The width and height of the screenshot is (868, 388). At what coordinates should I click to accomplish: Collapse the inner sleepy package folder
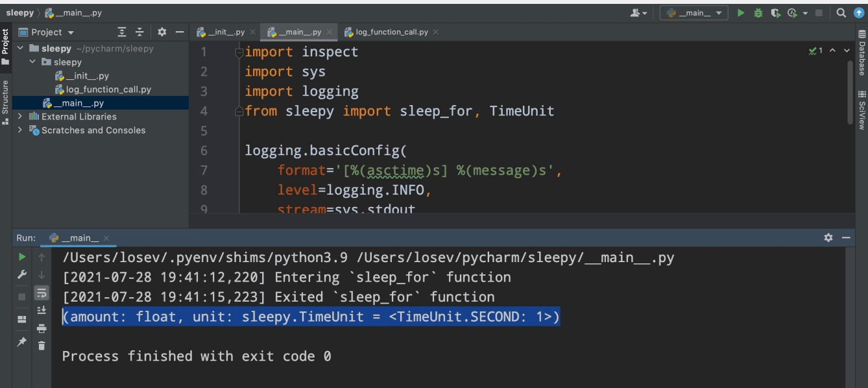(33, 62)
